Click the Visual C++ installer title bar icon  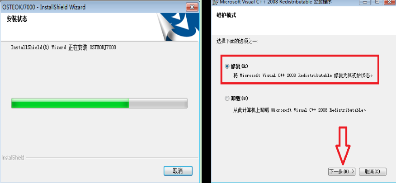coord(216,2)
